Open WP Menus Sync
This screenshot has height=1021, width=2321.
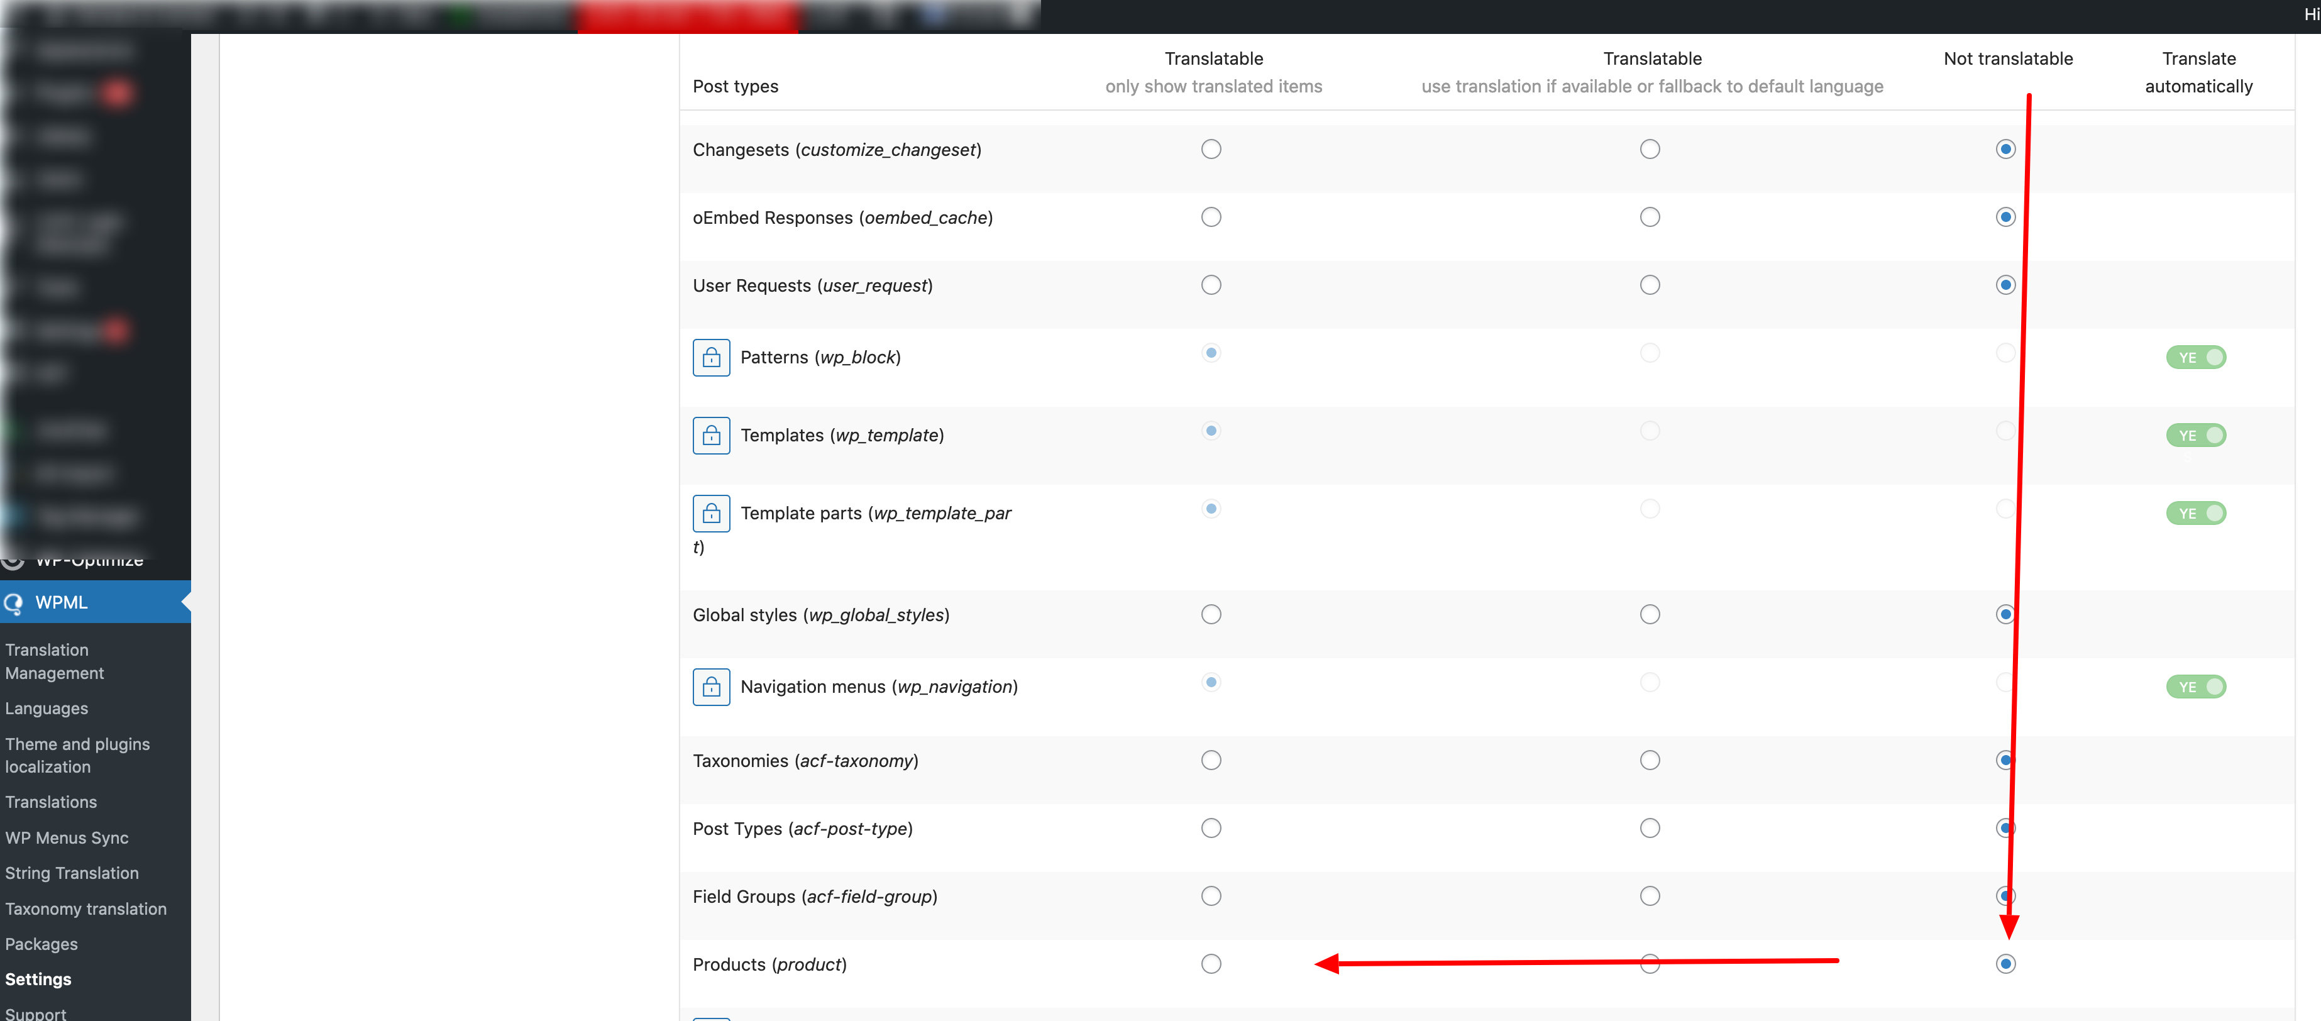pyautogui.click(x=67, y=838)
